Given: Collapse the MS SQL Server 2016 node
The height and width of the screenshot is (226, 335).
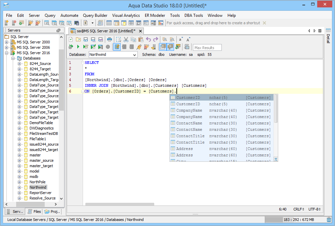Looking at the screenshot, I should coord(7,53).
